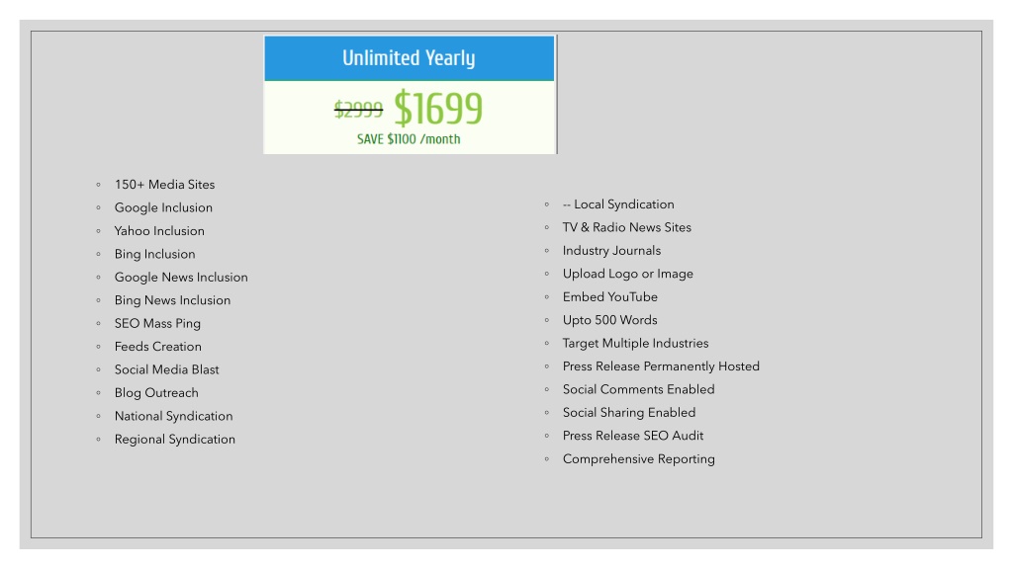1013x569 pixels.
Task: Click the Social Media Blast item
Action: click(166, 369)
